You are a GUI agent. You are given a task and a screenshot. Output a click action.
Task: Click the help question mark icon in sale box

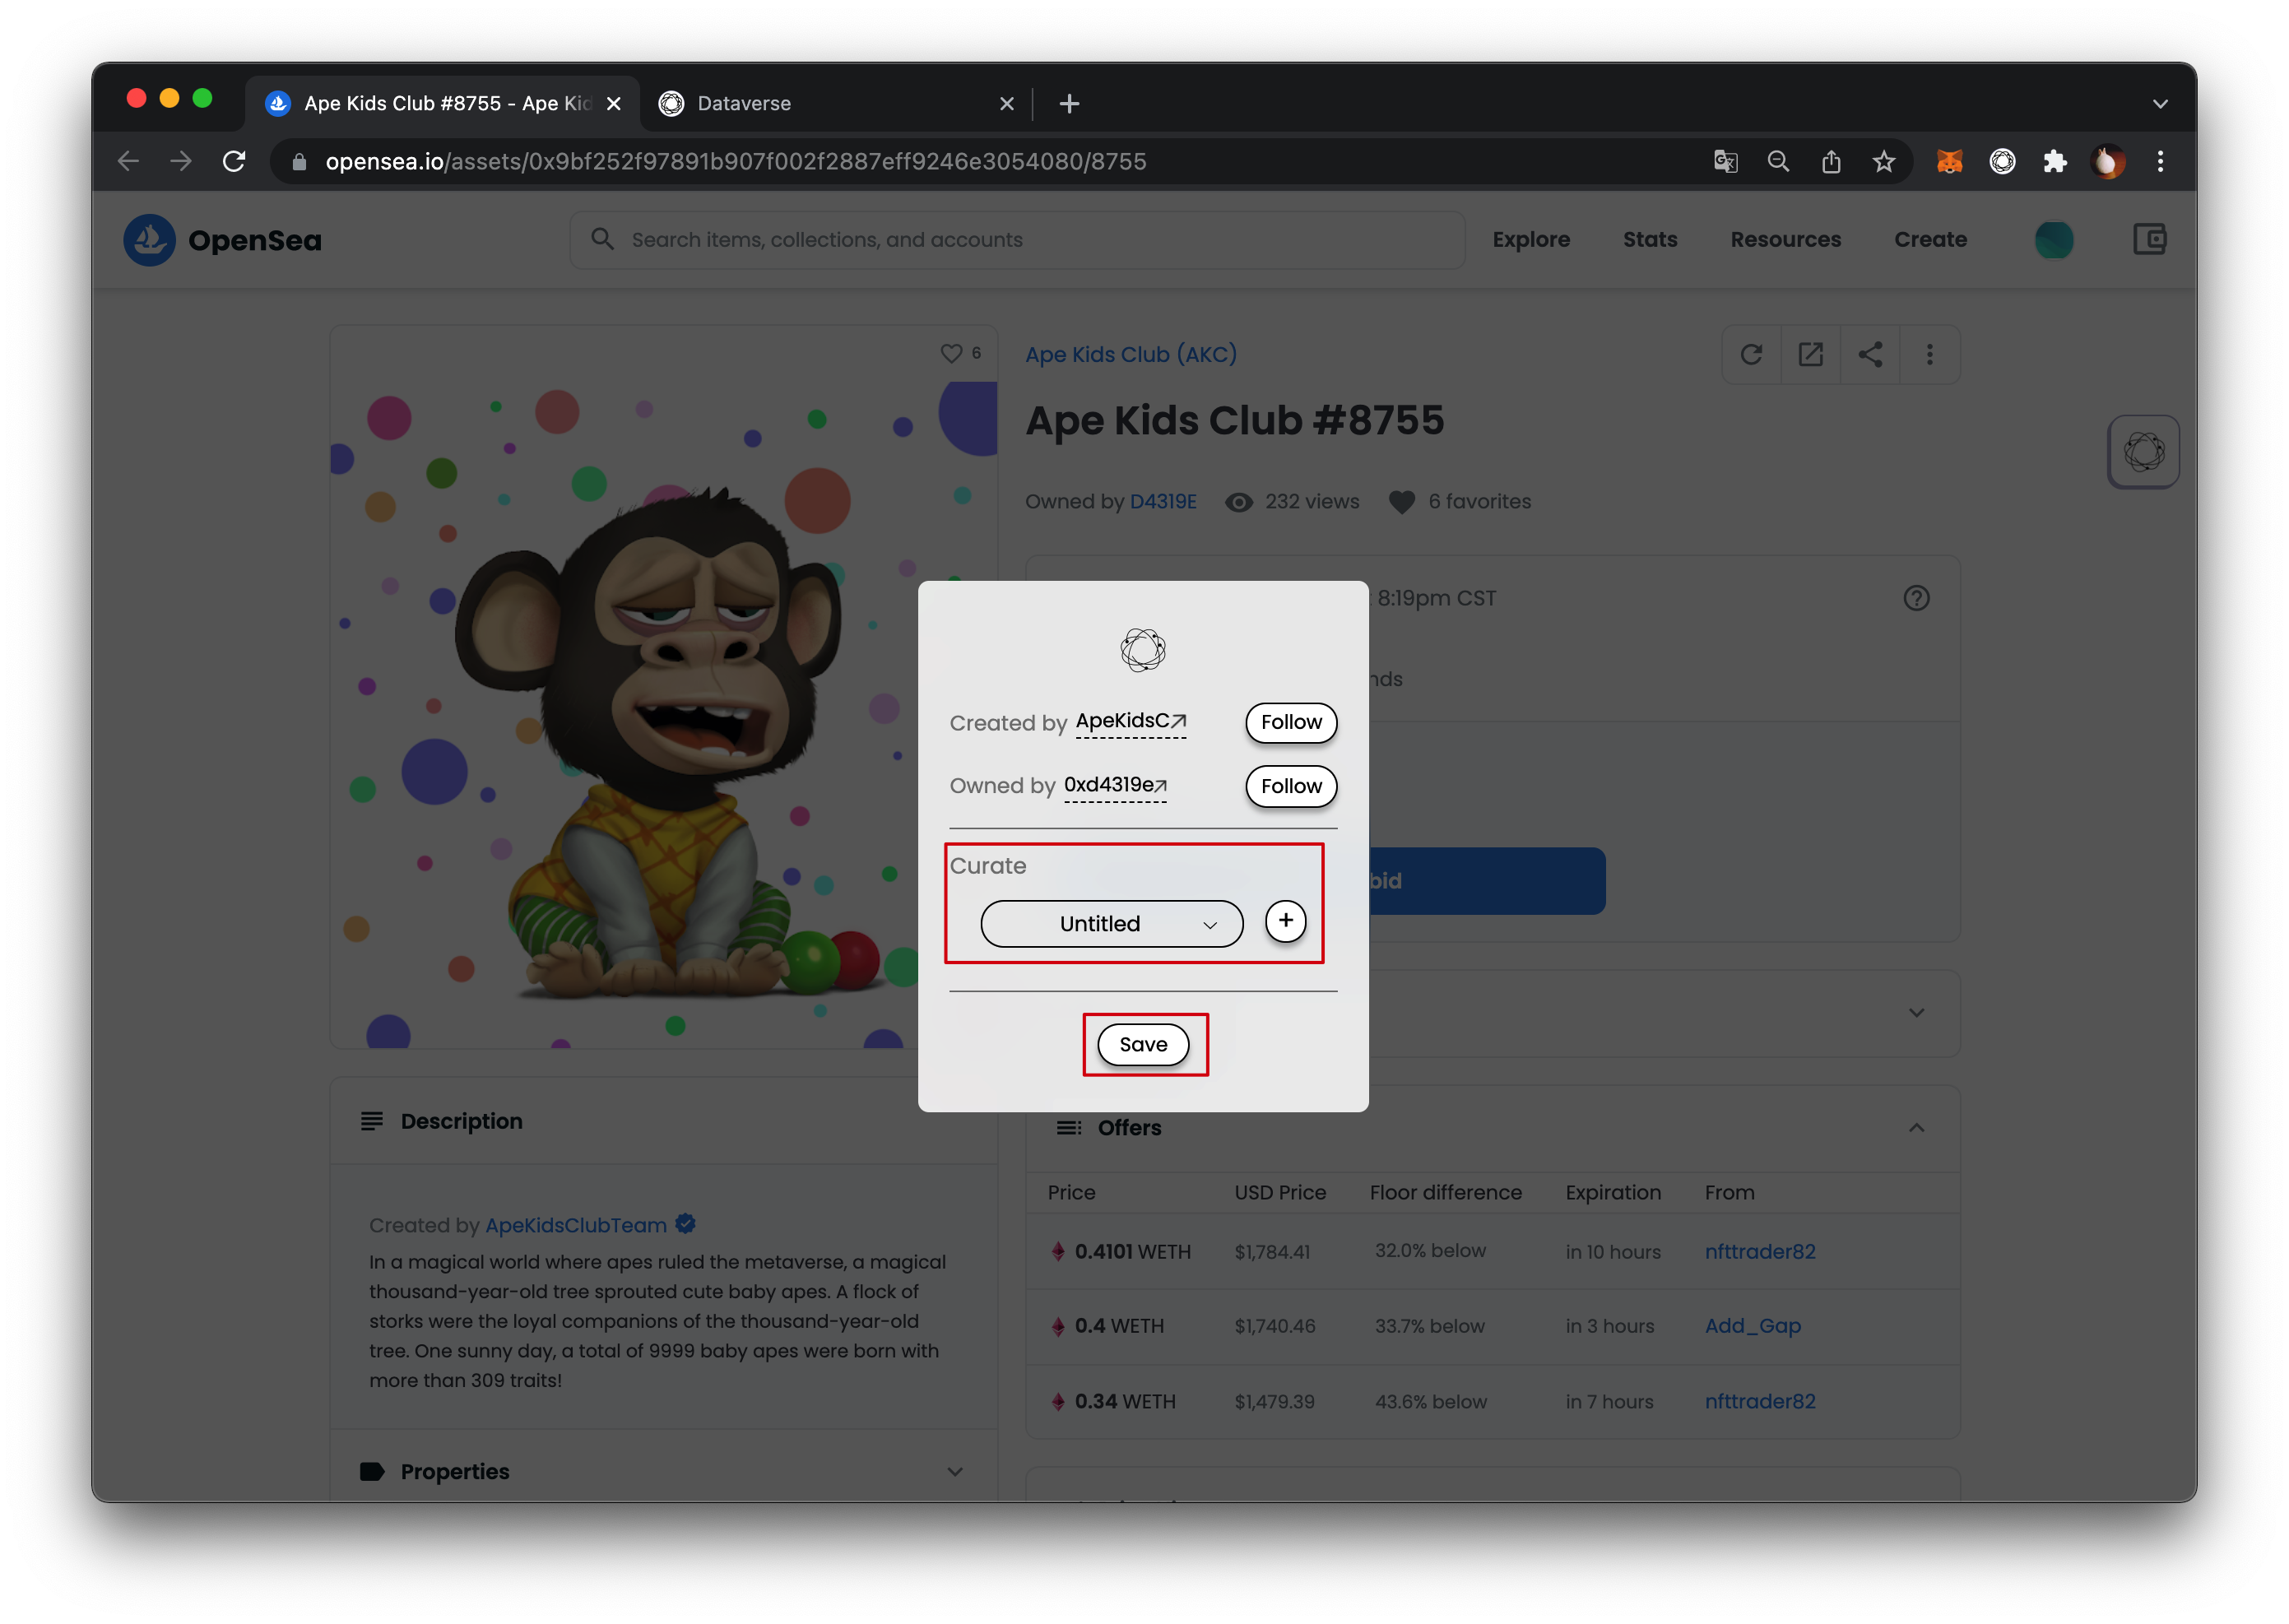tap(1915, 598)
